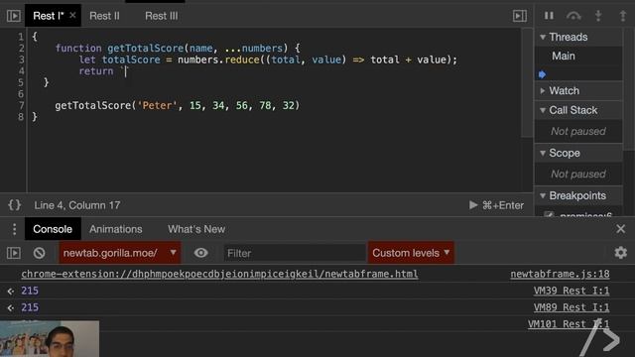Click the first 215 console result

point(30,291)
